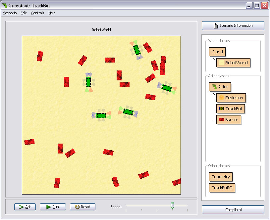Image resolution: width=270 pixels, height=220 pixels.
Task: Select the TrackBotIO class
Action: pos(222,188)
